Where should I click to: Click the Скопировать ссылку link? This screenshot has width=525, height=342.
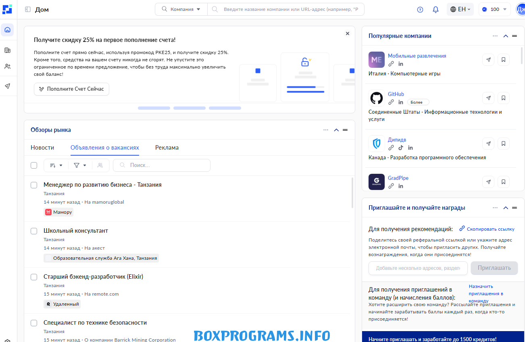coord(487,229)
